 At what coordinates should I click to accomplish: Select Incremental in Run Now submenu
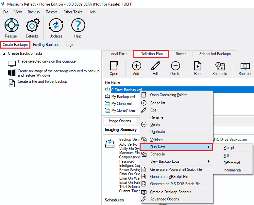coord(233,170)
